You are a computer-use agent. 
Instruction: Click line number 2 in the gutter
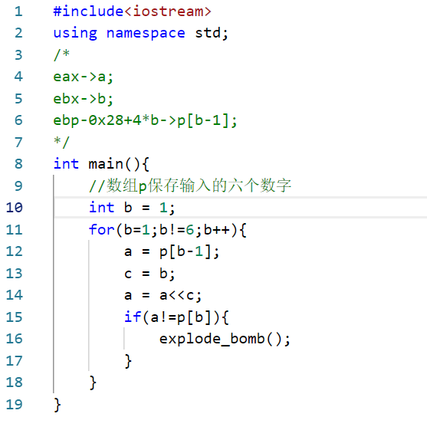click(18, 33)
